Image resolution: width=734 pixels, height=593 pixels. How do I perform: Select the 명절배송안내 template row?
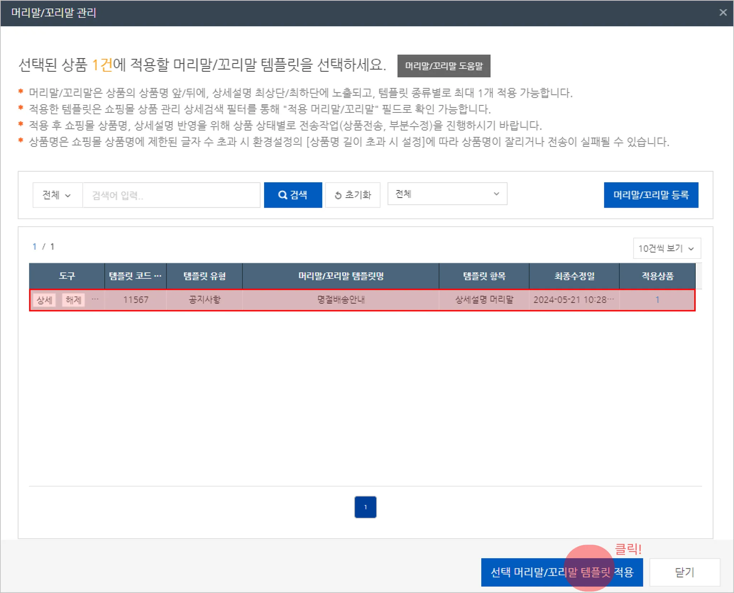coord(340,300)
